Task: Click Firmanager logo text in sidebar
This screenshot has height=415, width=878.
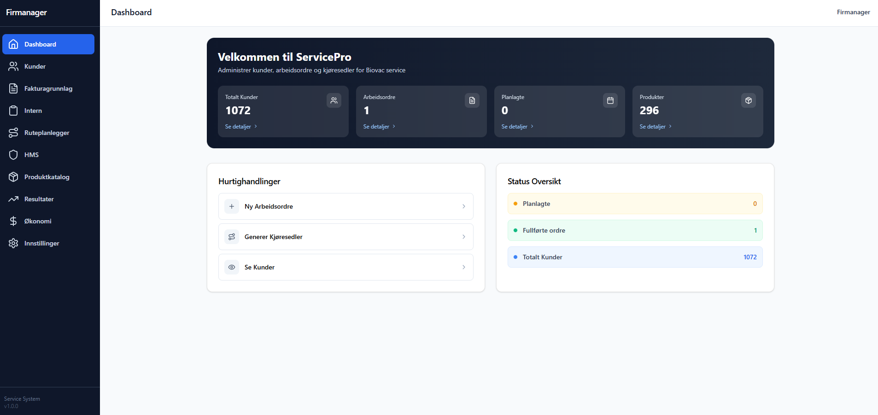Action: [x=26, y=12]
